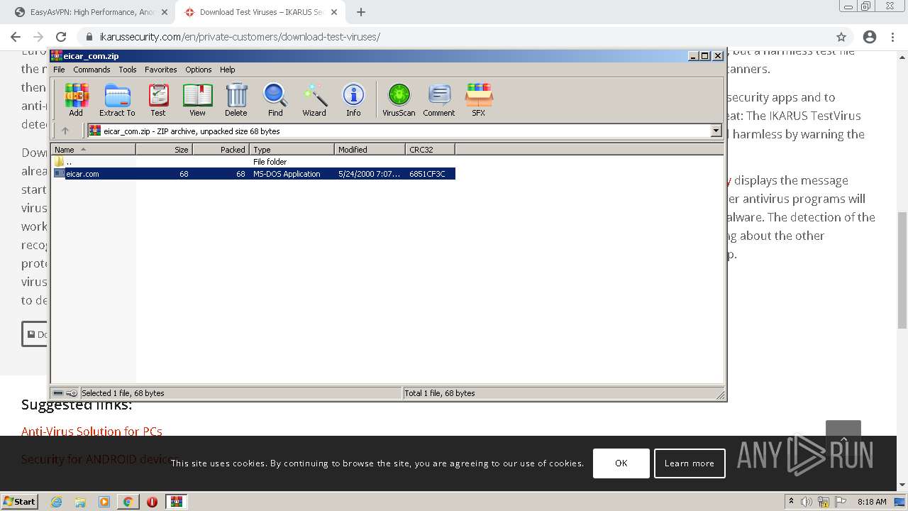Click the taskbar clock 8:18 AM
The image size is (908, 511).
coord(872,502)
